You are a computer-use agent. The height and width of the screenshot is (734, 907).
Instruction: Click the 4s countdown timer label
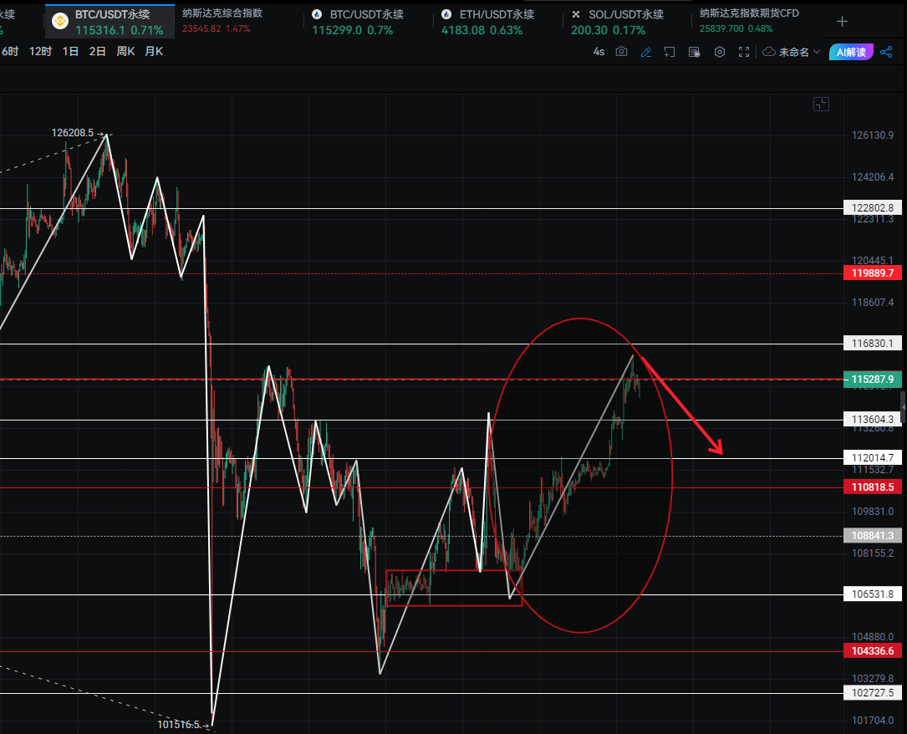(x=599, y=52)
